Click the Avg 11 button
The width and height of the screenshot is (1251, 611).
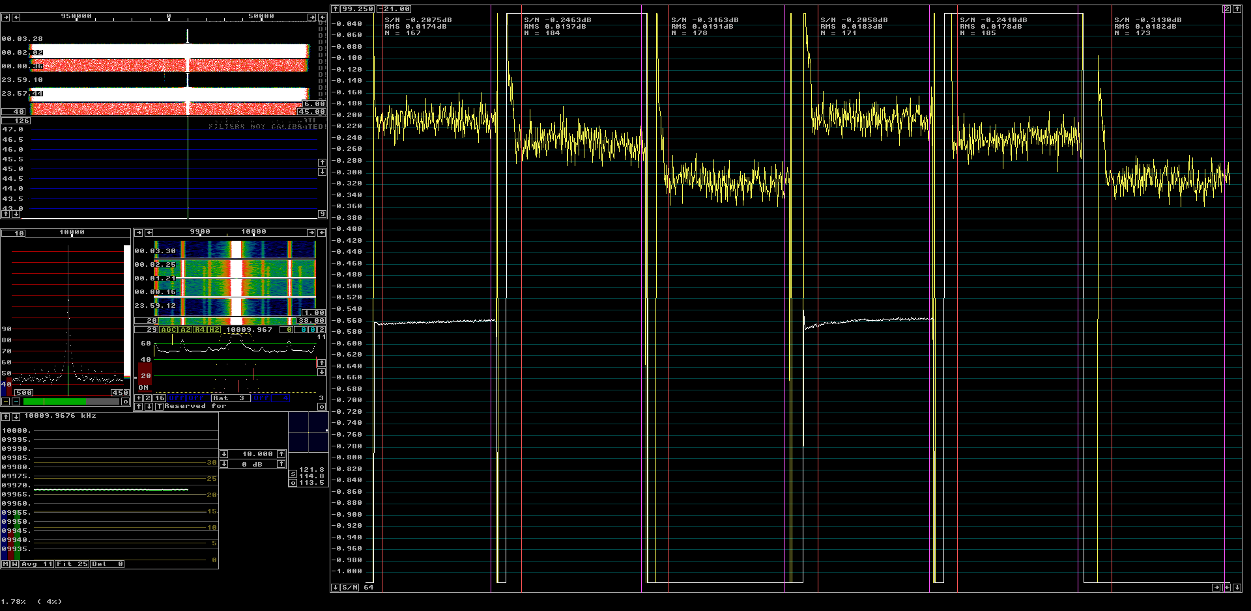pos(37,564)
